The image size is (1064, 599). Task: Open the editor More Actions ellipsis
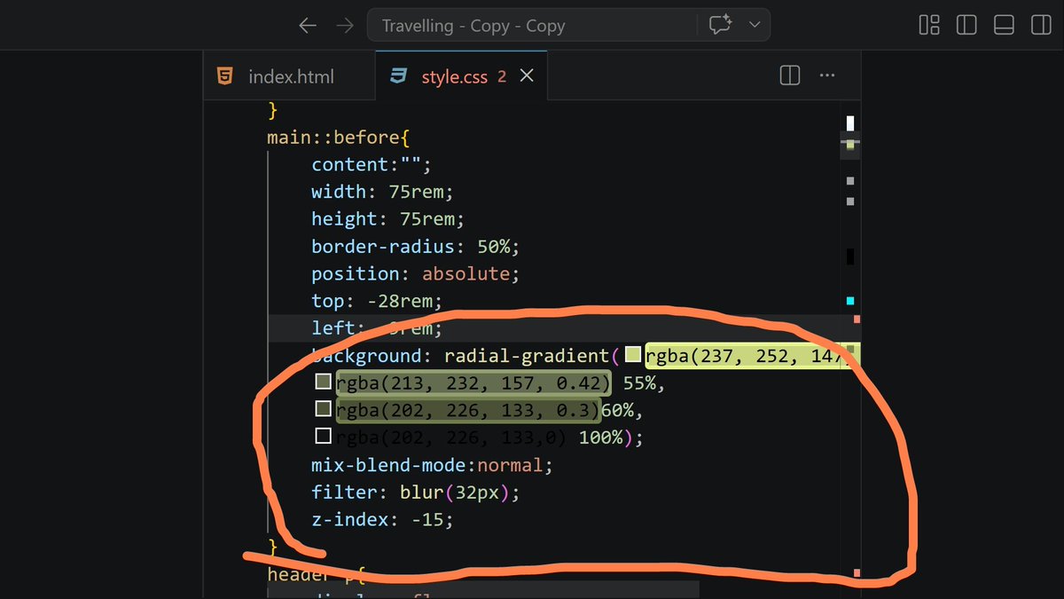pos(827,76)
